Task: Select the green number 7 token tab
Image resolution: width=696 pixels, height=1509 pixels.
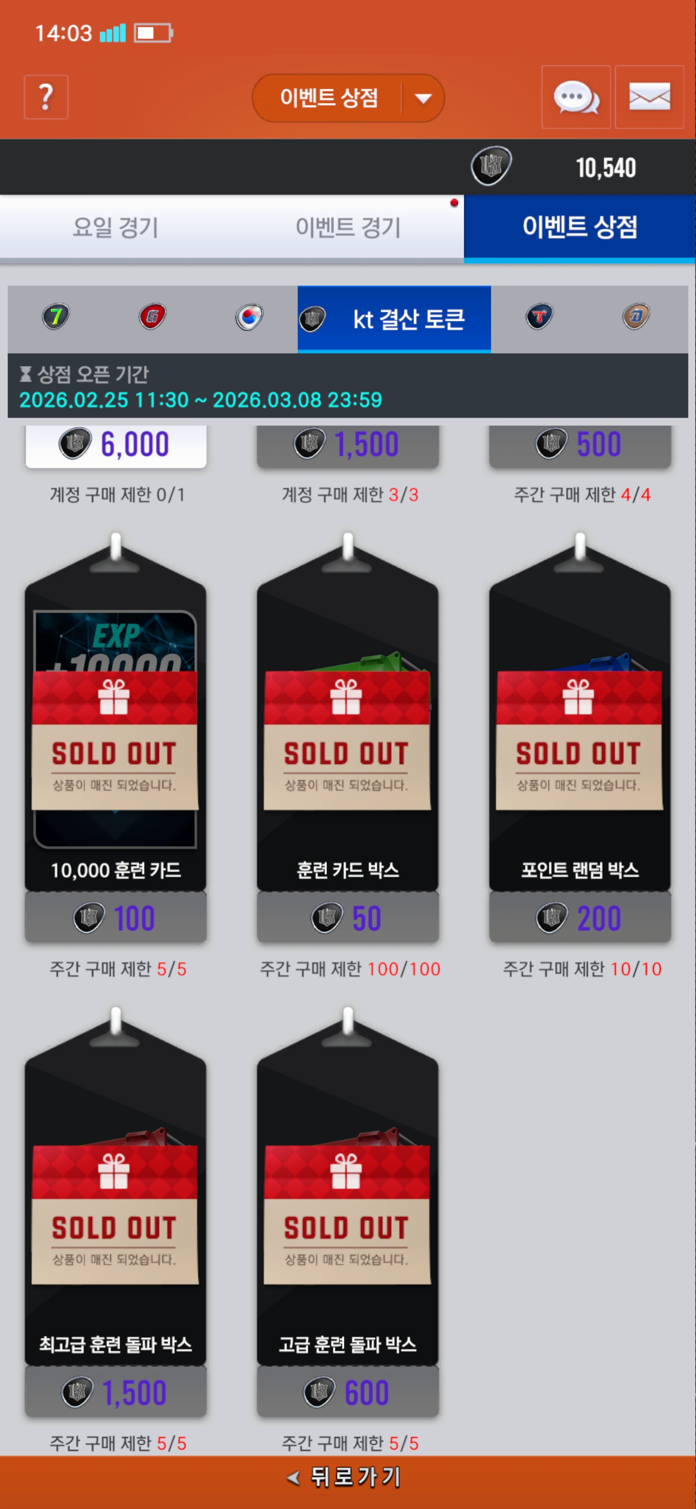Action: 56,317
